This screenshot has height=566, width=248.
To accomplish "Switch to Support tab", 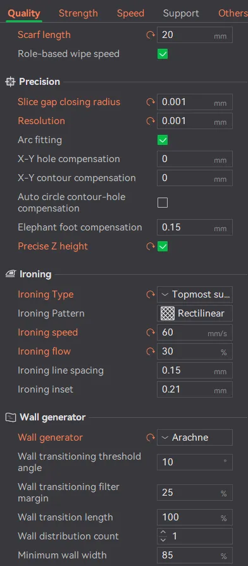I will tap(181, 13).
